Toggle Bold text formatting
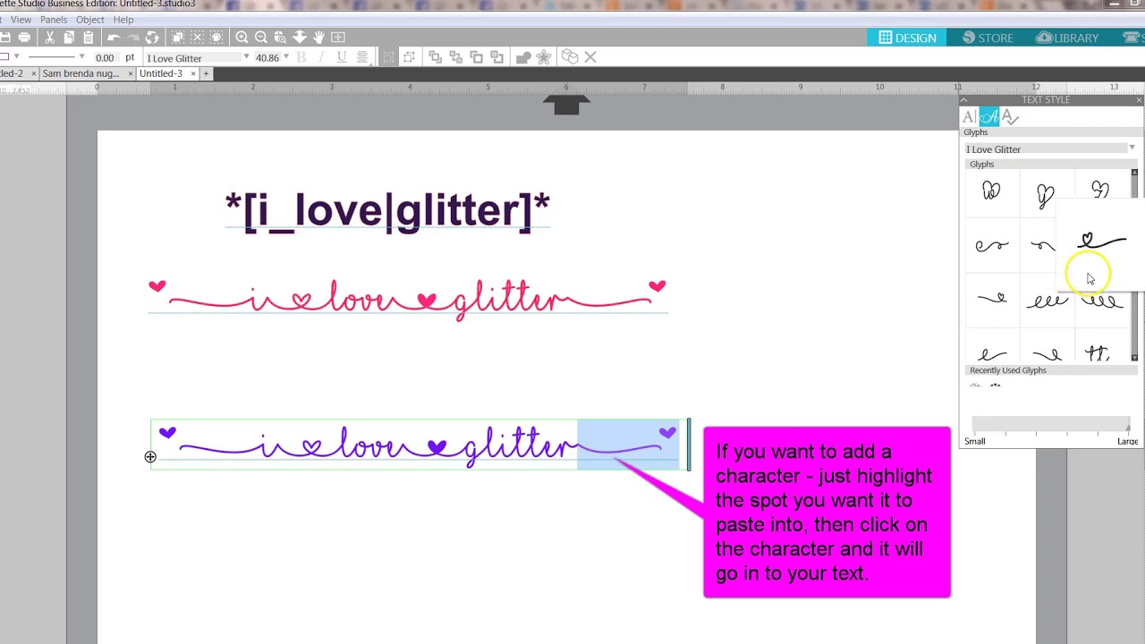The height and width of the screenshot is (644, 1145). coord(301,57)
